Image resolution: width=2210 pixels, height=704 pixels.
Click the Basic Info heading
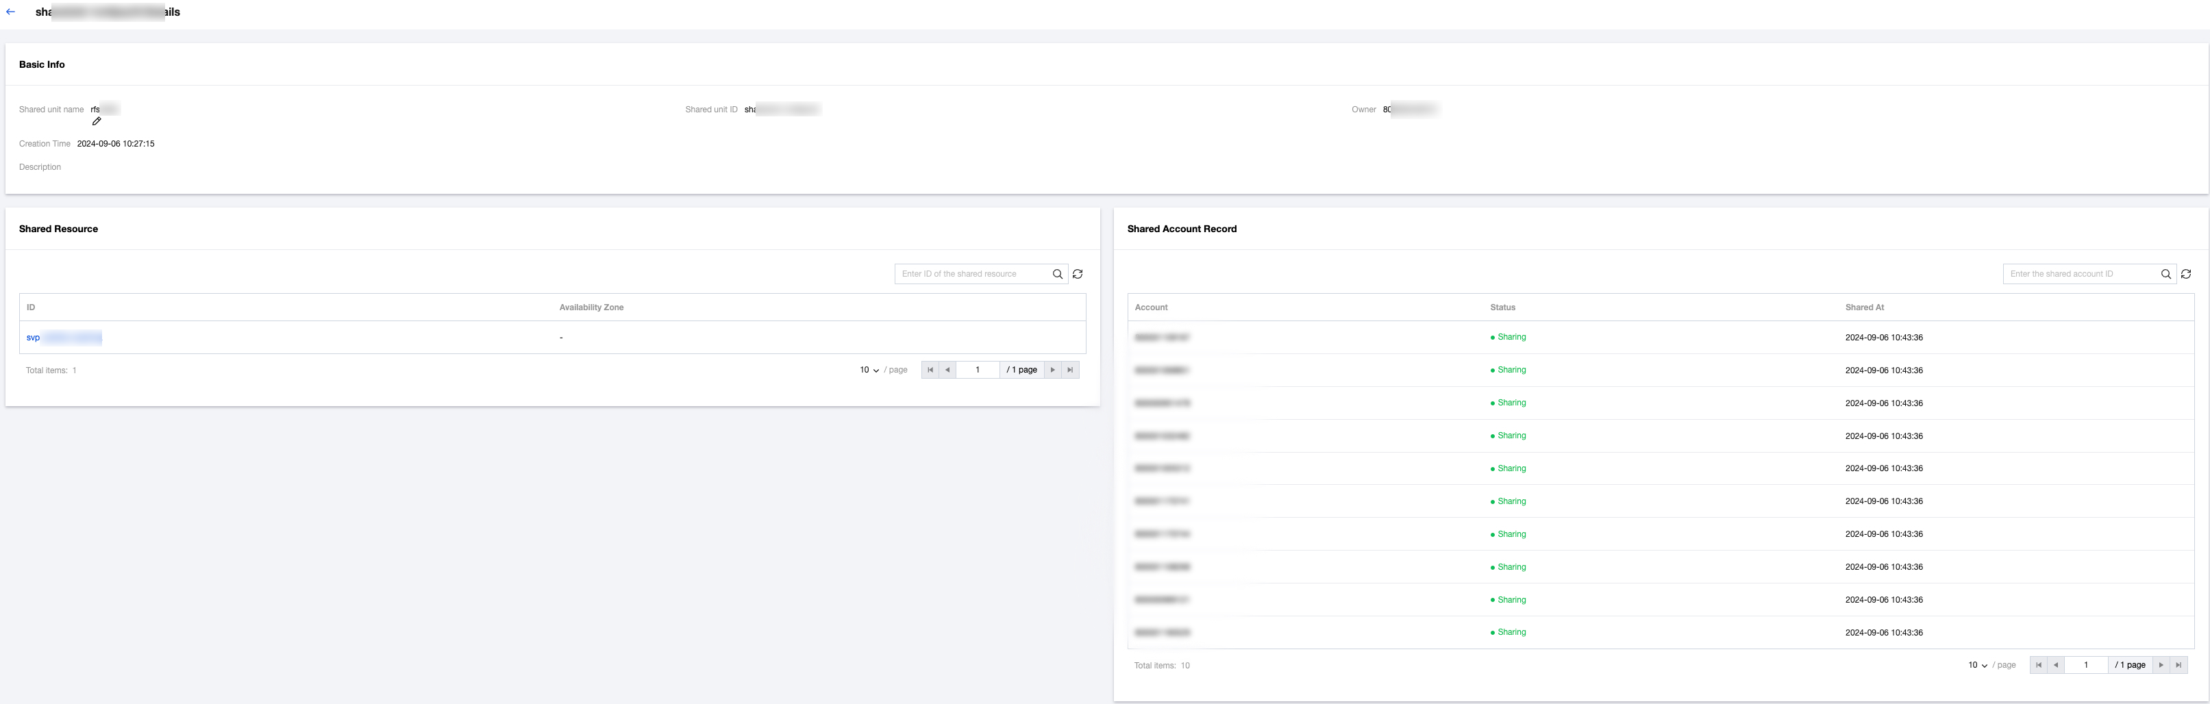coord(42,64)
